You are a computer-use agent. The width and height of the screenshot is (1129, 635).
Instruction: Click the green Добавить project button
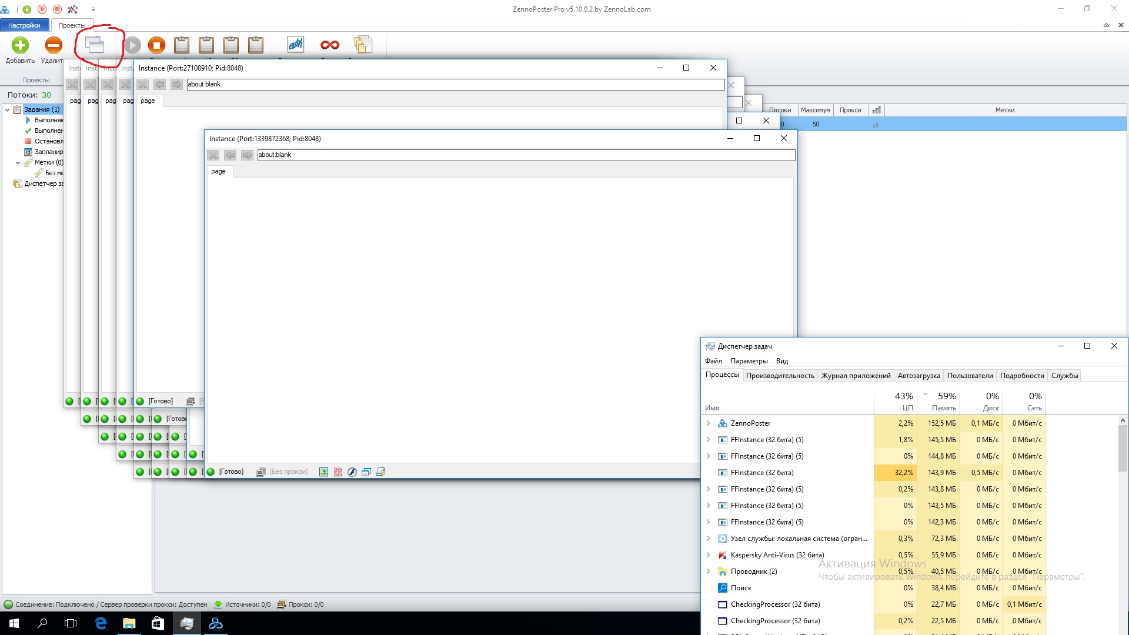20,45
